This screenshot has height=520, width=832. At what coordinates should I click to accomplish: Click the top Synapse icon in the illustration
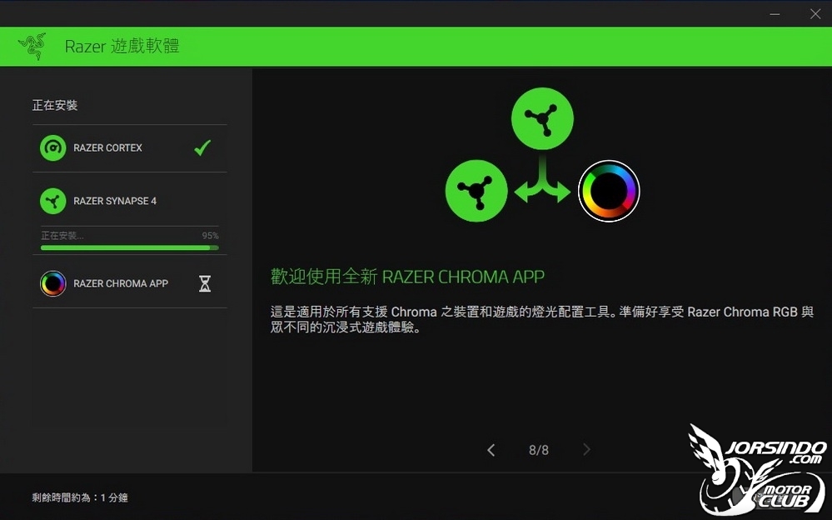pyautogui.click(x=542, y=118)
